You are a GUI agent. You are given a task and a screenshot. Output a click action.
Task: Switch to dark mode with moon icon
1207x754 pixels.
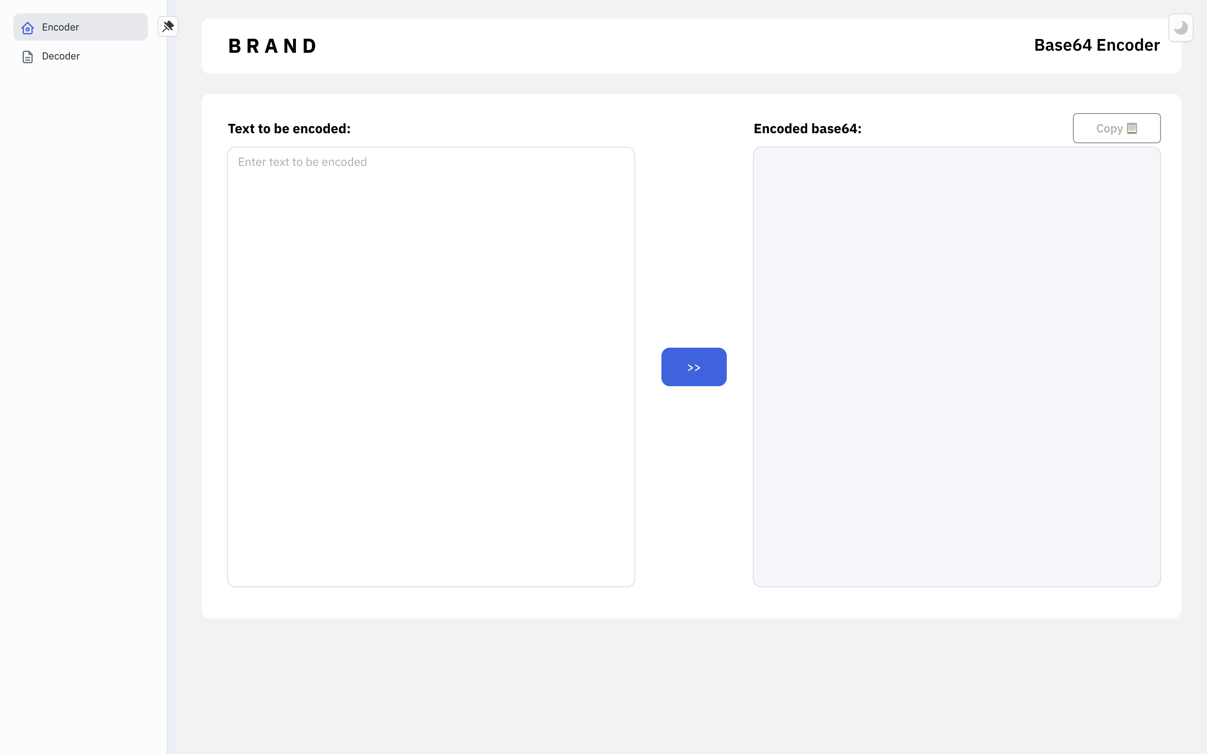1181,28
